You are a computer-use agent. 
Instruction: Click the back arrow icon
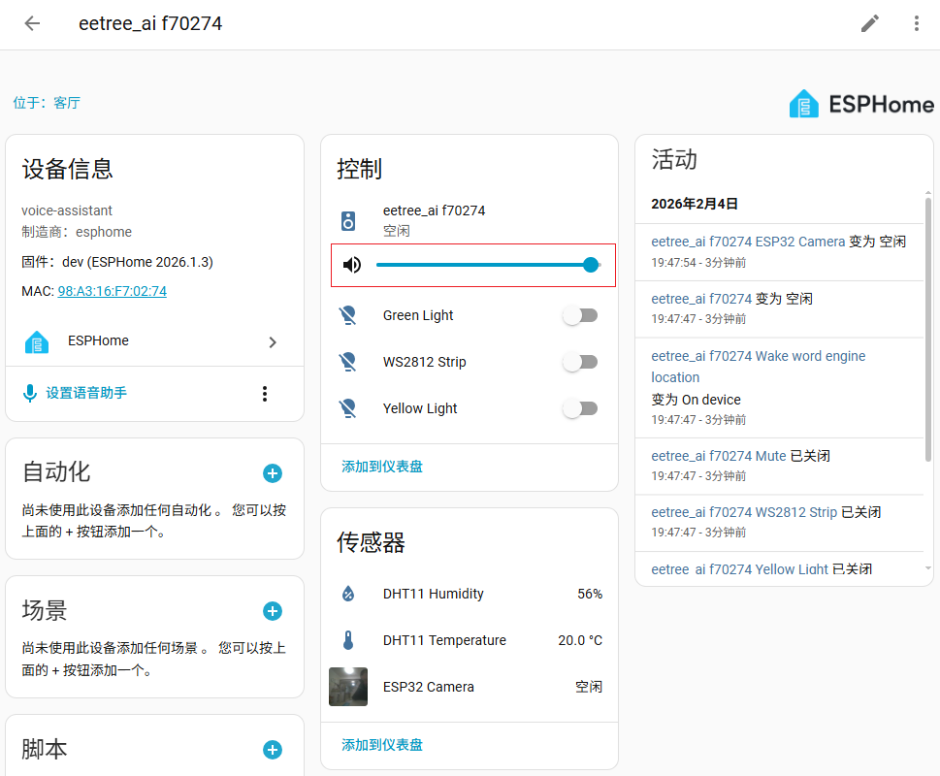(x=33, y=23)
